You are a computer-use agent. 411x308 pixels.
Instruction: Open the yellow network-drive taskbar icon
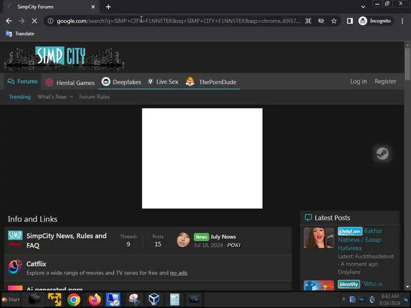coord(55,299)
